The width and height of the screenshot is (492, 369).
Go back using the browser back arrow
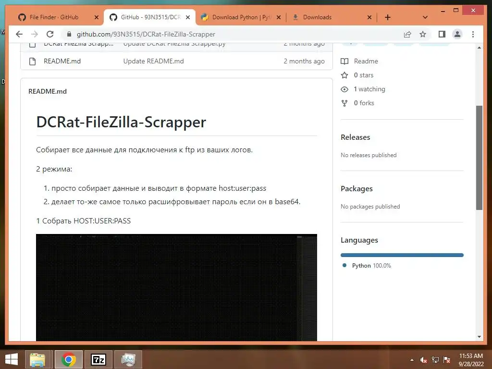(19, 34)
